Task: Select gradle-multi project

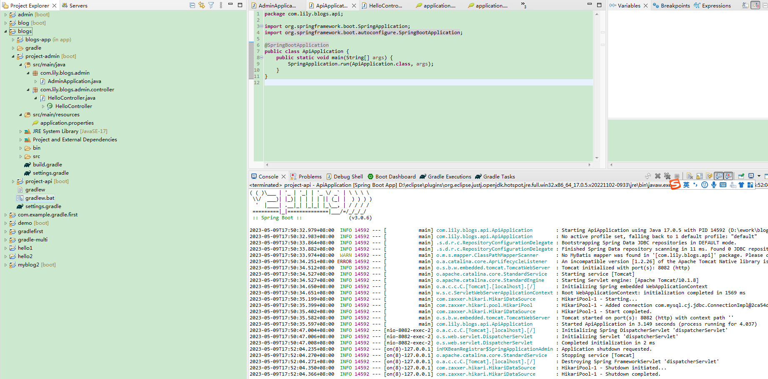Action: (33, 240)
